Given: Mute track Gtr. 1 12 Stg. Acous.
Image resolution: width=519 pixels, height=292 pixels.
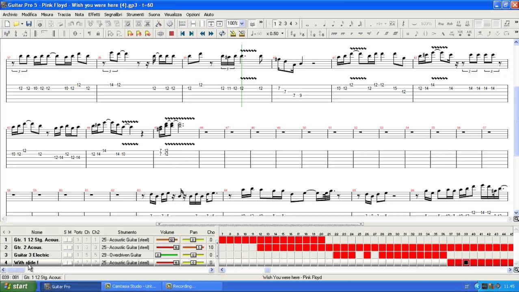Looking at the screenshot, I should click(x=70, y=240).
